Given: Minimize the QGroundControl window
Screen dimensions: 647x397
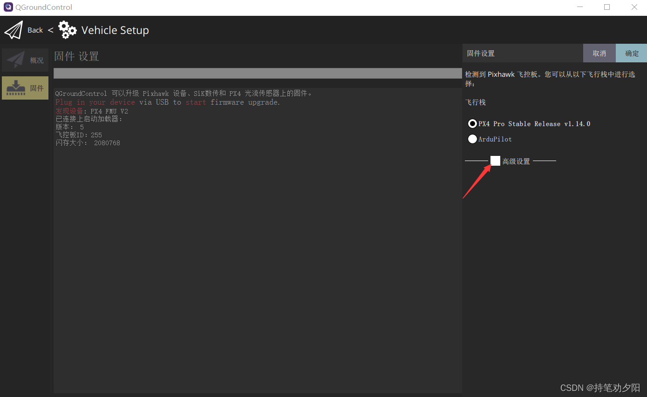Looking at the screenshot, I should coord(580,7).
